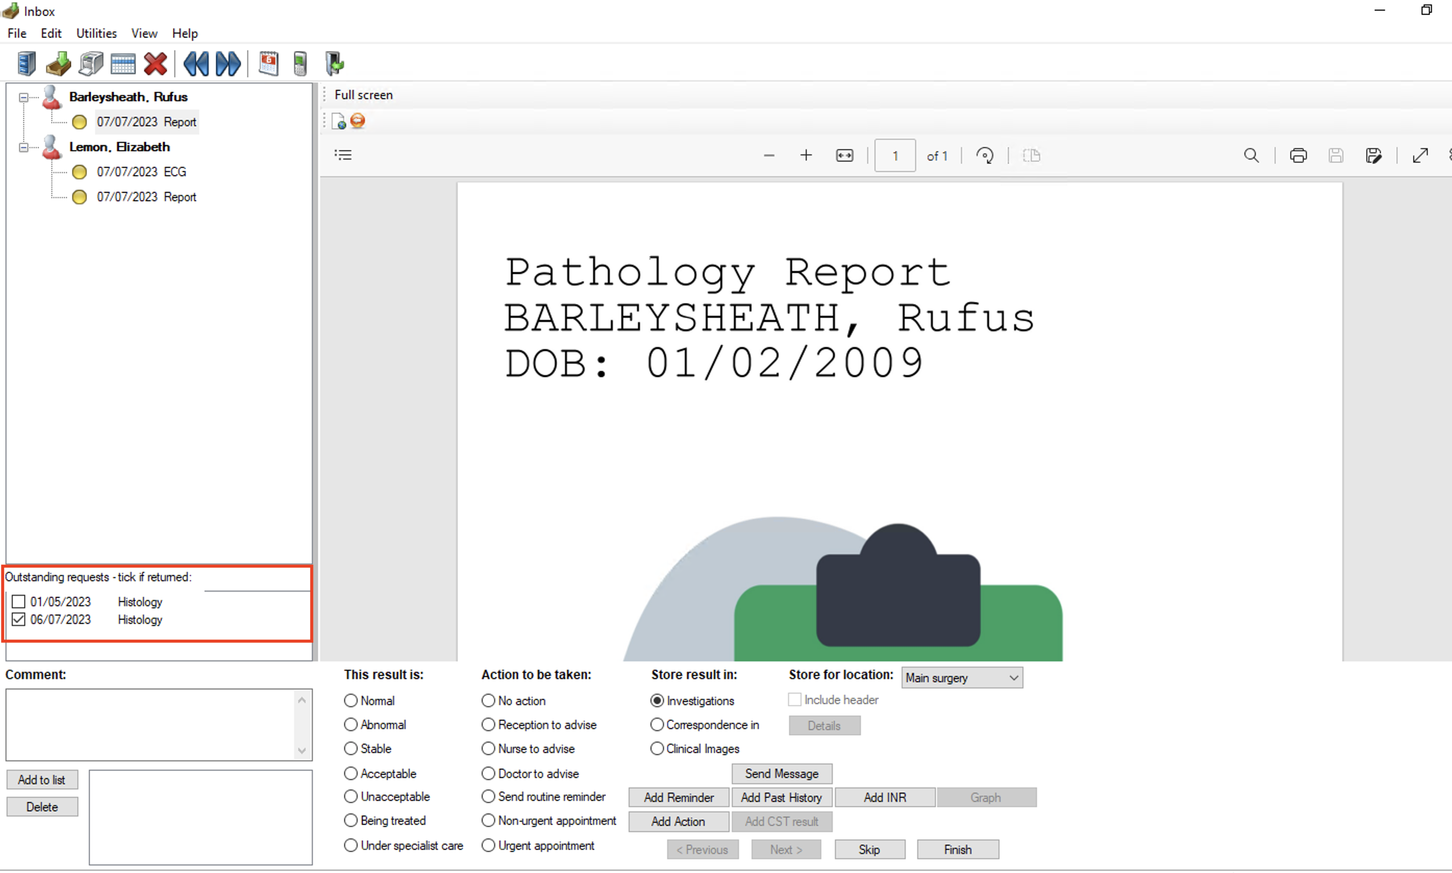This screenshot has height=873, width=1452.
Task: Select Non-urgent appointment action
Action: [488, 820]
